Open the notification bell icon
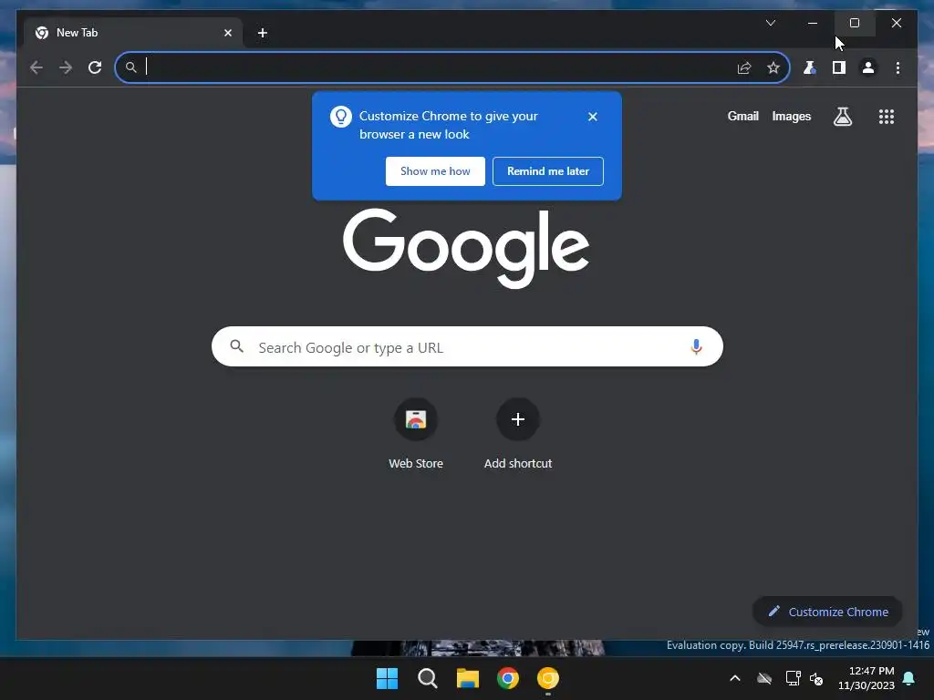This screenshot has height=700, width=934. [x=909, y=678]
